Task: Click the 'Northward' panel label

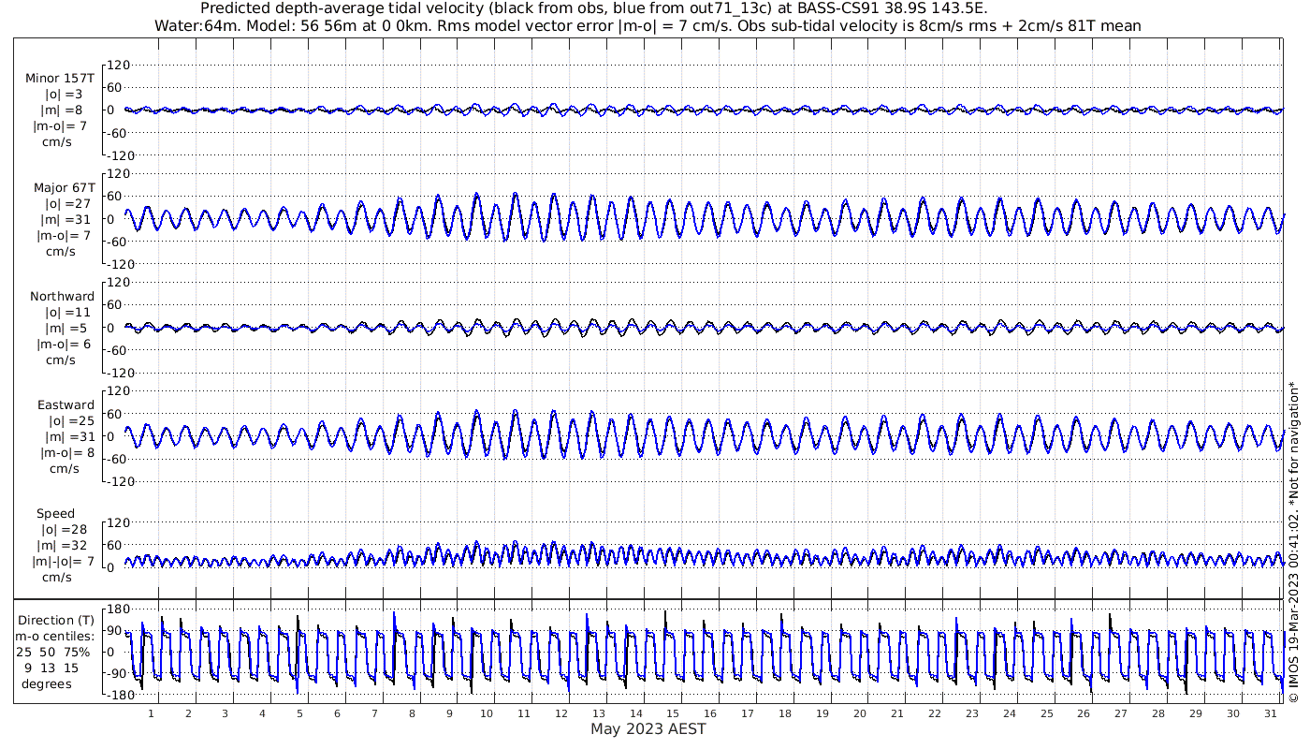Action: click(x=63, y=296)
